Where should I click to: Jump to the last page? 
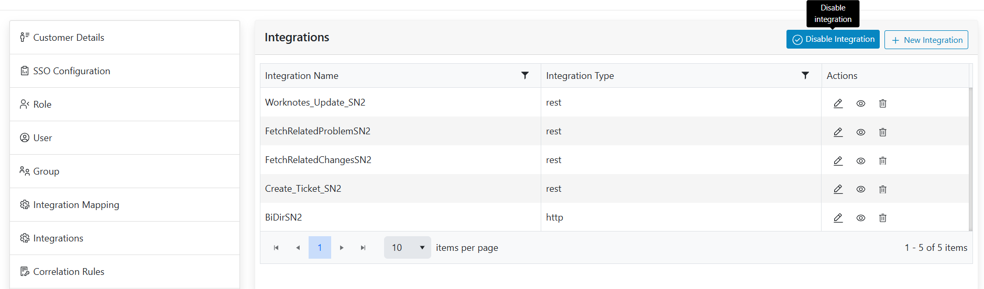[363, 248]
